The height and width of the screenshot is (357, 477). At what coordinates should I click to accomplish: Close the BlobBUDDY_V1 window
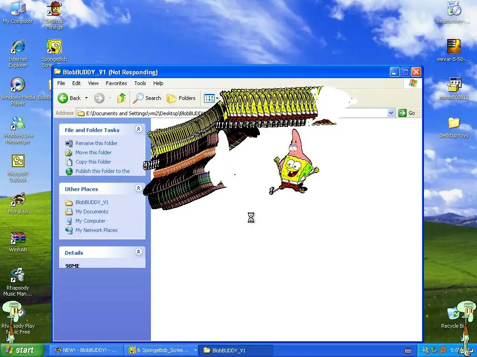(x=416, y=72)
